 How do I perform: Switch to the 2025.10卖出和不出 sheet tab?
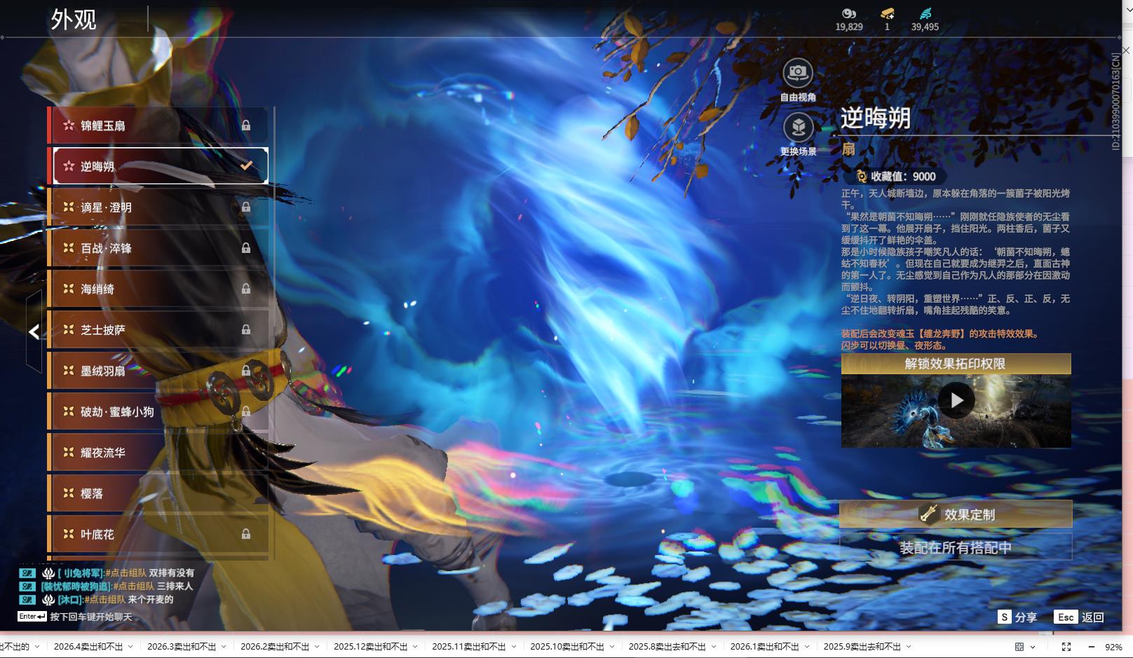point(567,647)
